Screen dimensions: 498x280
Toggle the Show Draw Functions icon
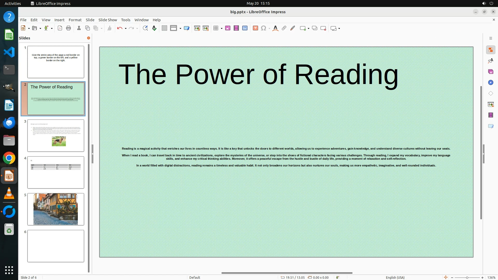tap(293, 28)
